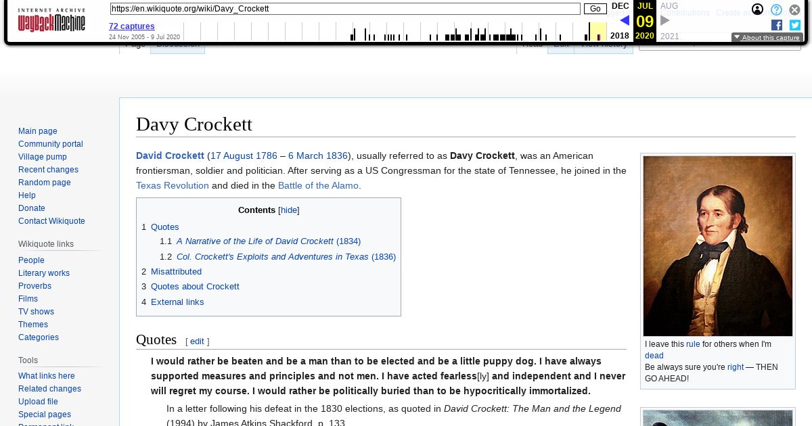Screen dimensions: 812x426
Task: Open Films link
Action: (x=28, y=299)
